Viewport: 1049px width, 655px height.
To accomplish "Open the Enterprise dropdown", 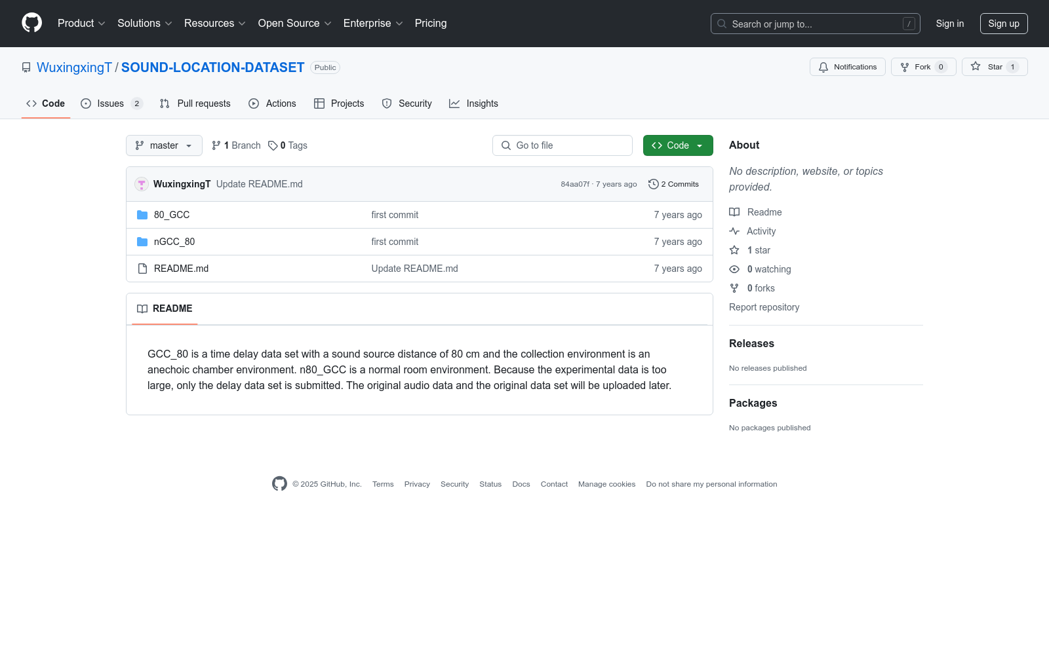I will coord(373,24).
